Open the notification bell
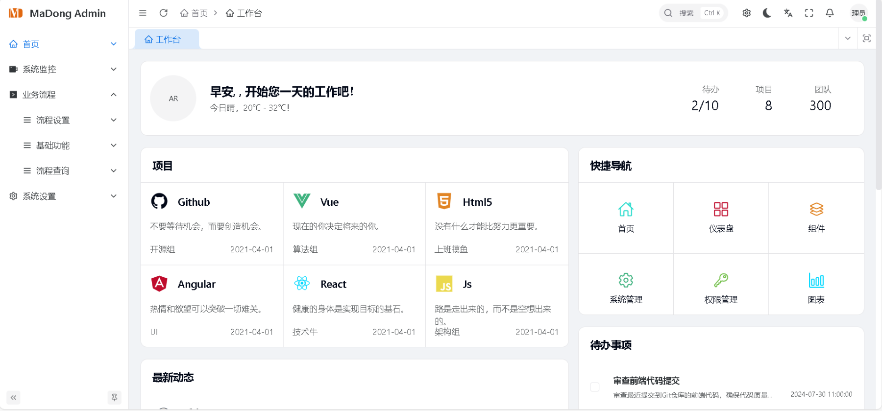Viewport: 882px width, 411px height. [830, 13]
